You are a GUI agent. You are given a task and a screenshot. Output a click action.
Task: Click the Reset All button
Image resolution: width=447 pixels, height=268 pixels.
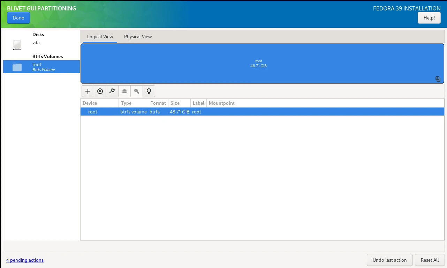[430, 260]
